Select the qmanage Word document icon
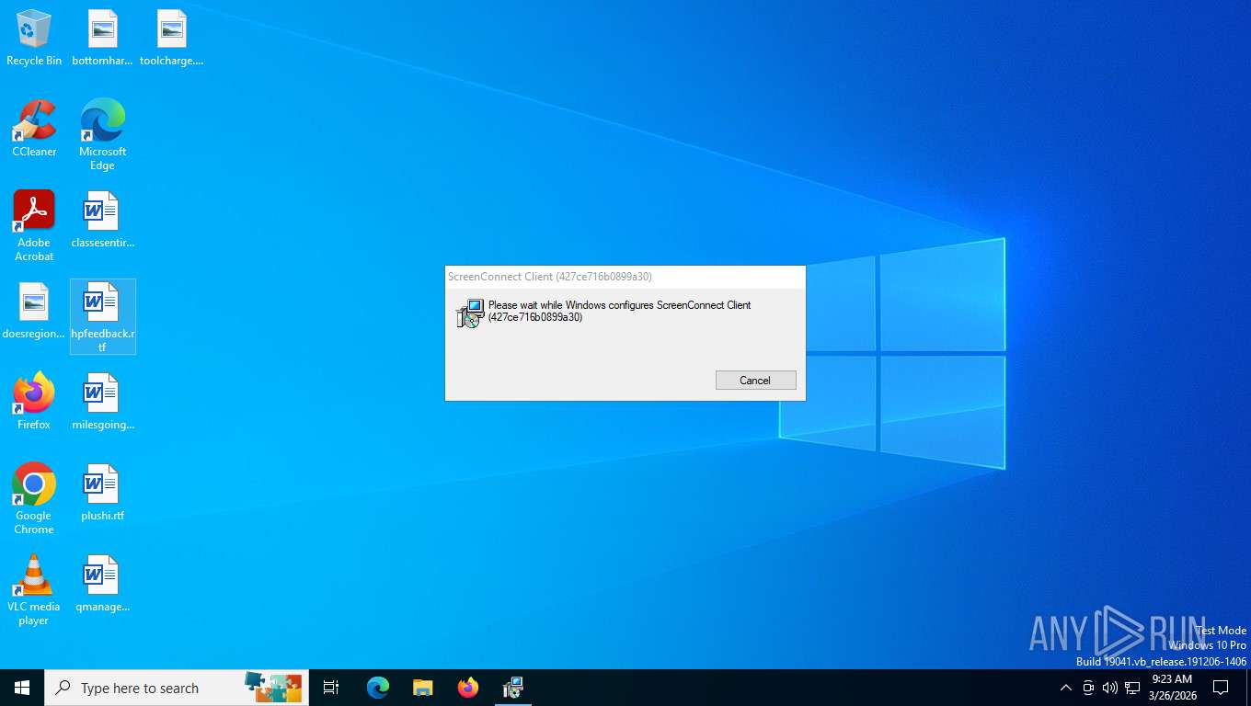Viewport: 1251px width, 706px height. (102, 584)
